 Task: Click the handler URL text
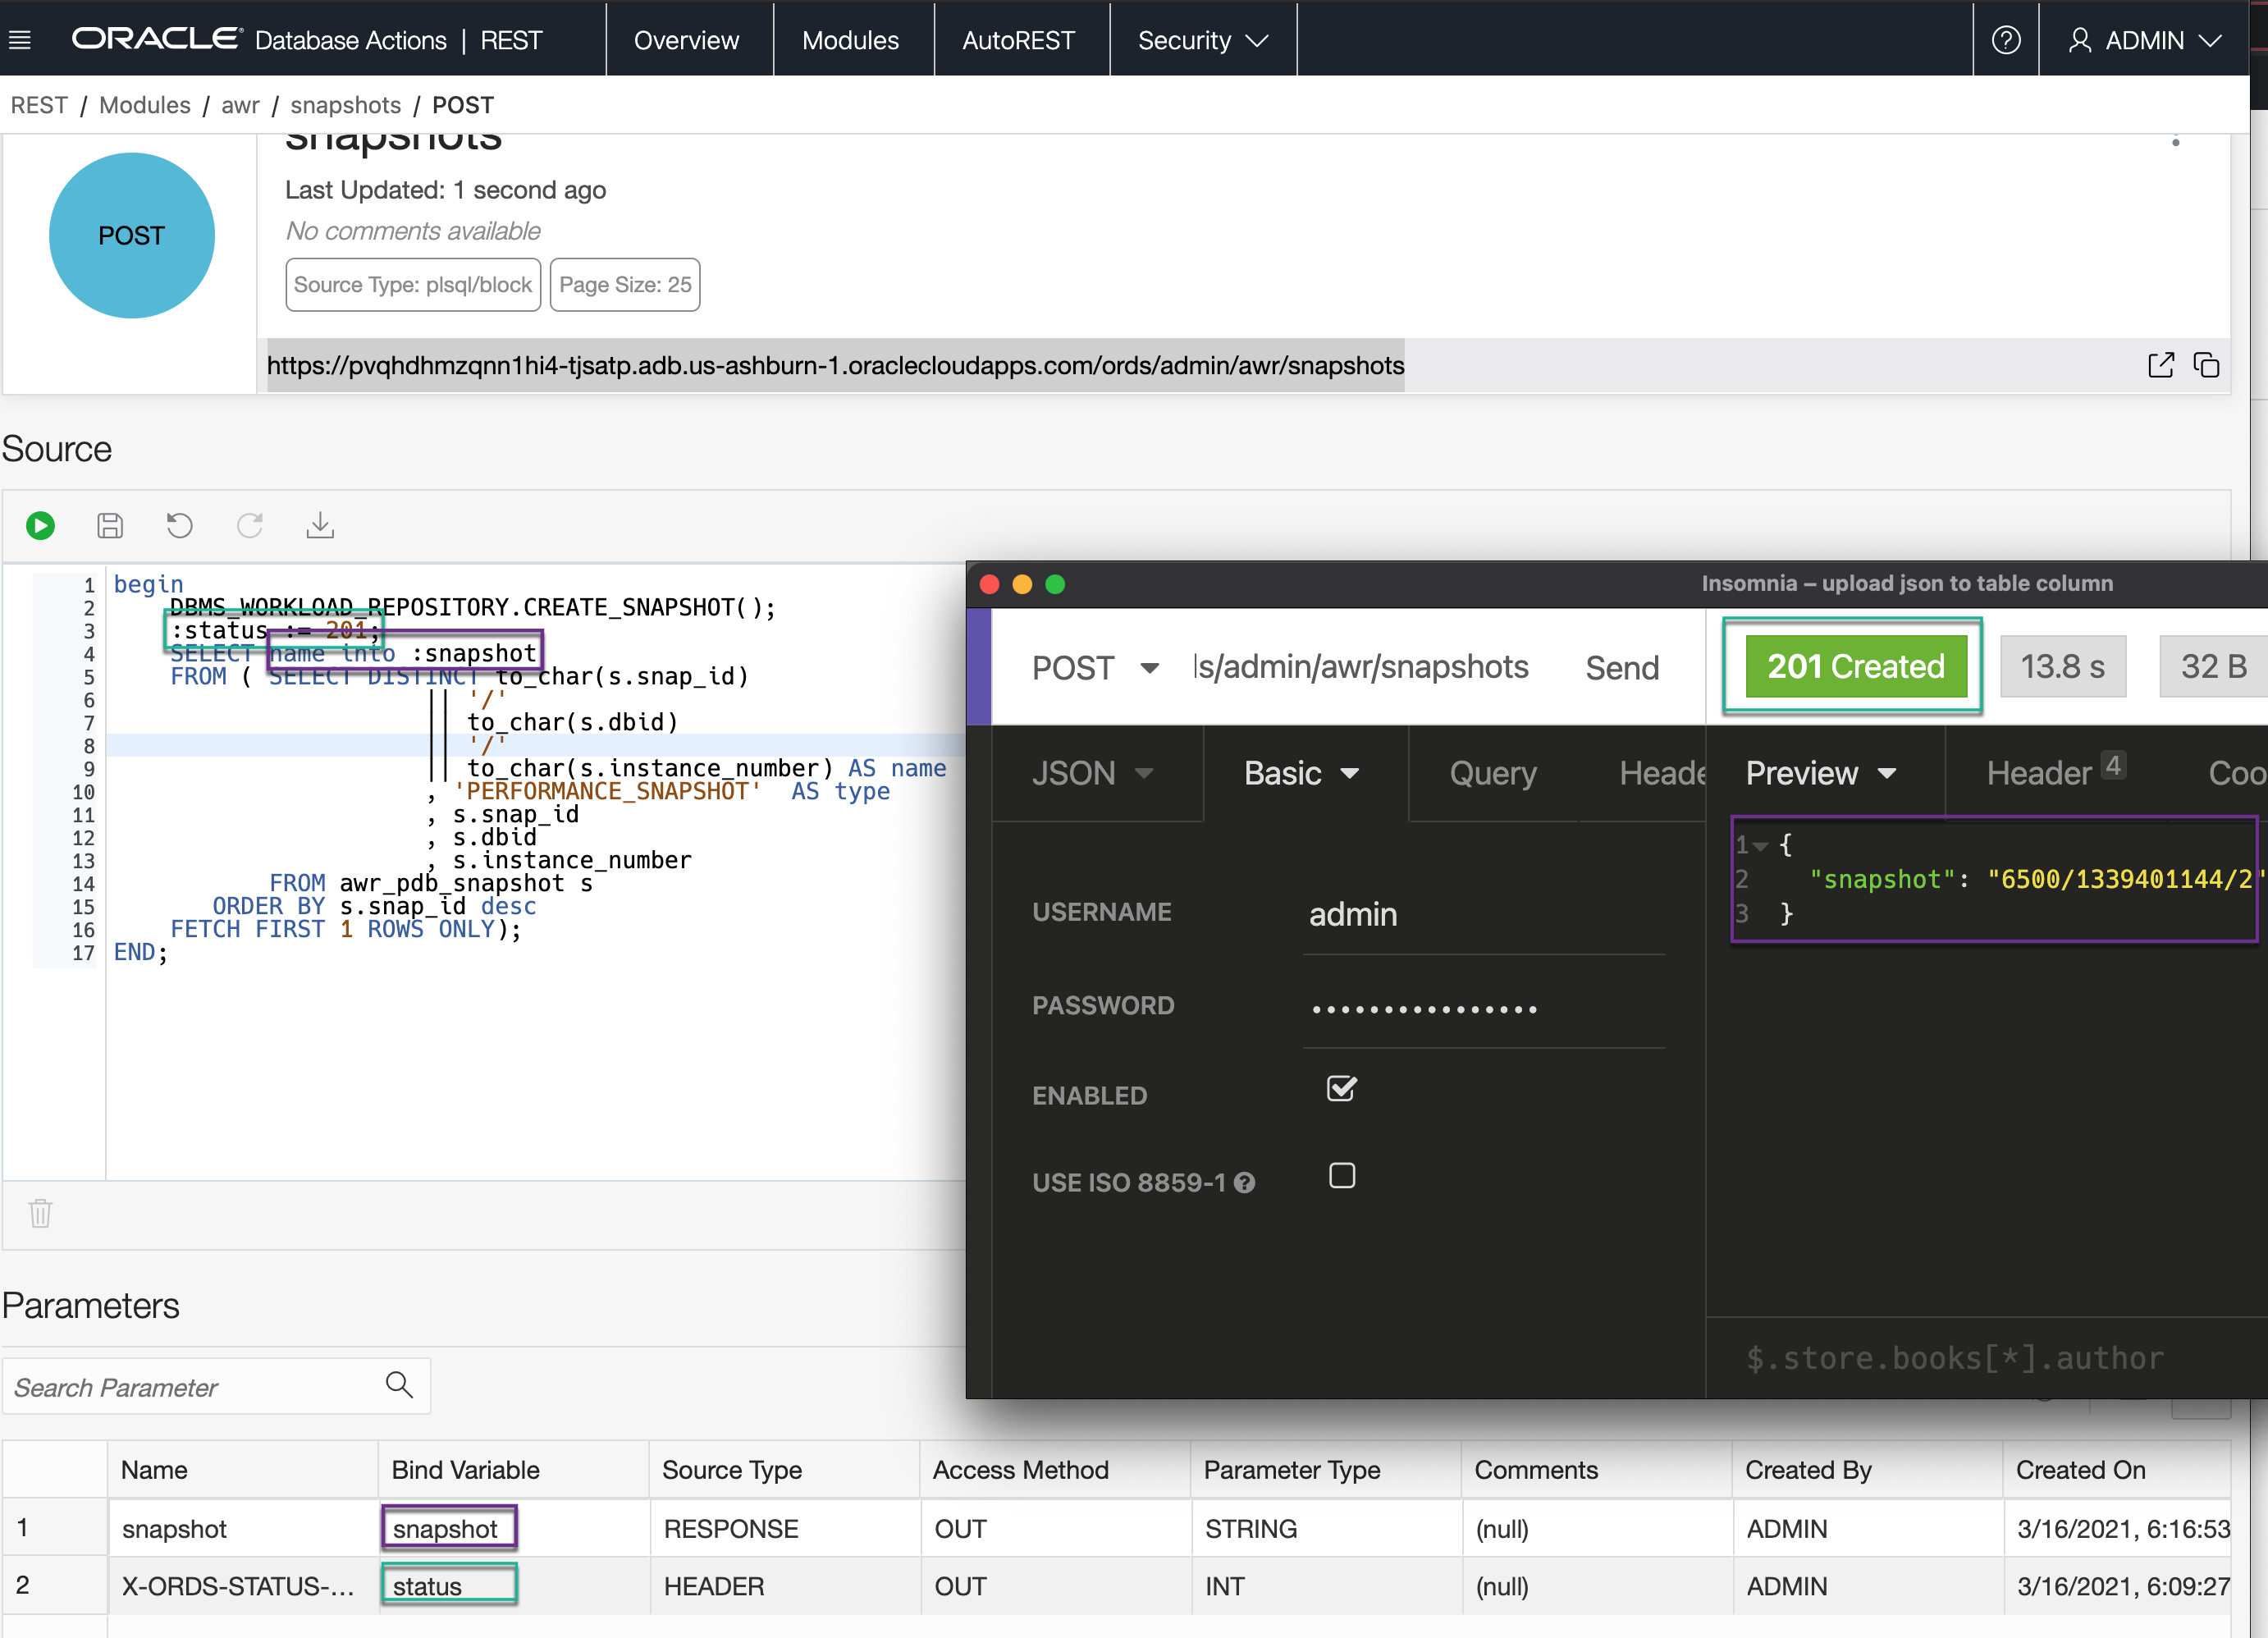pyautogui.click(x=835, y=365)
